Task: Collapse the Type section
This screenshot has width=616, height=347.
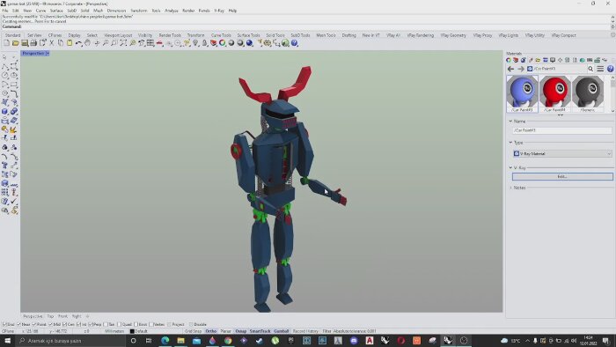Action: click(510, 143)
